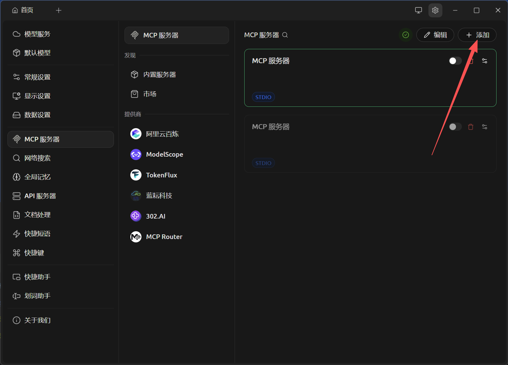Image resolution: width=508 pixels, height=365 pixels.
Task: Add a new tab with plus icon
Action: pos(59,11)
